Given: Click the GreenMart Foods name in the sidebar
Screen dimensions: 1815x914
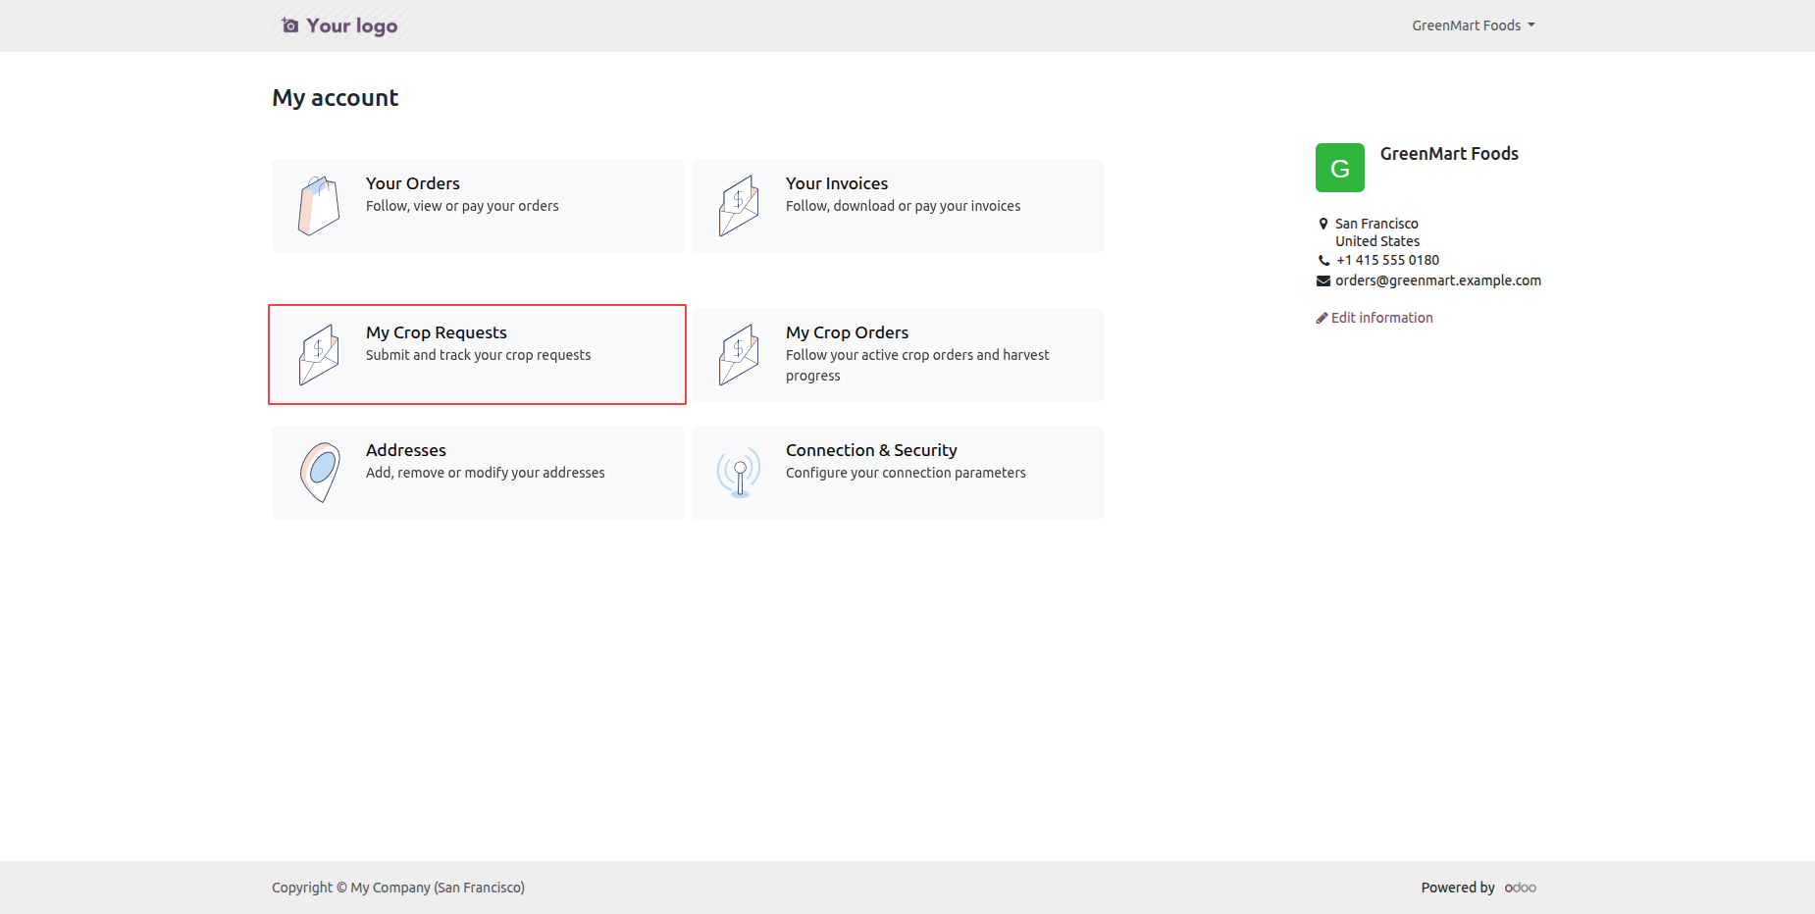Looking at the screenshot, I should pos(1449,153).
